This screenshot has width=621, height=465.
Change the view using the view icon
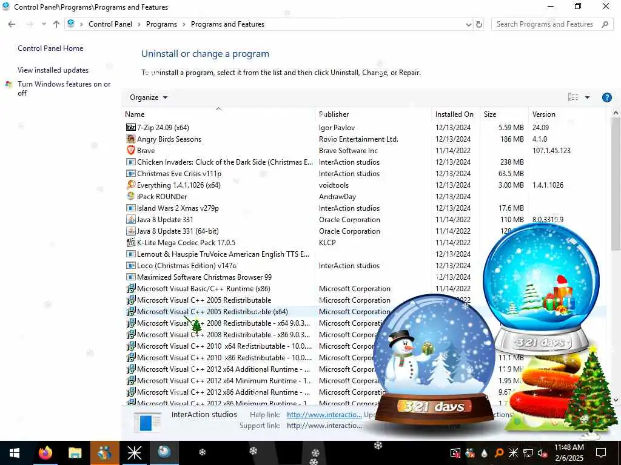tap(573, 97)
